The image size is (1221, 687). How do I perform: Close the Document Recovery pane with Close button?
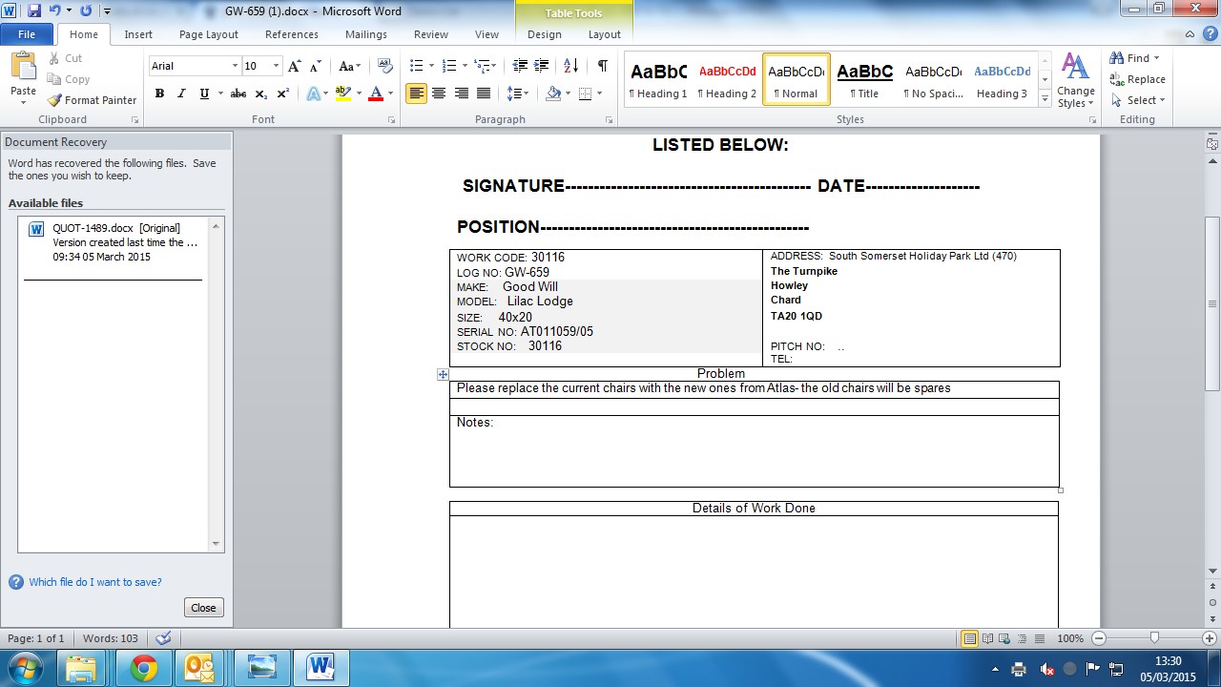pyautogui.click(x=203, y=608)
